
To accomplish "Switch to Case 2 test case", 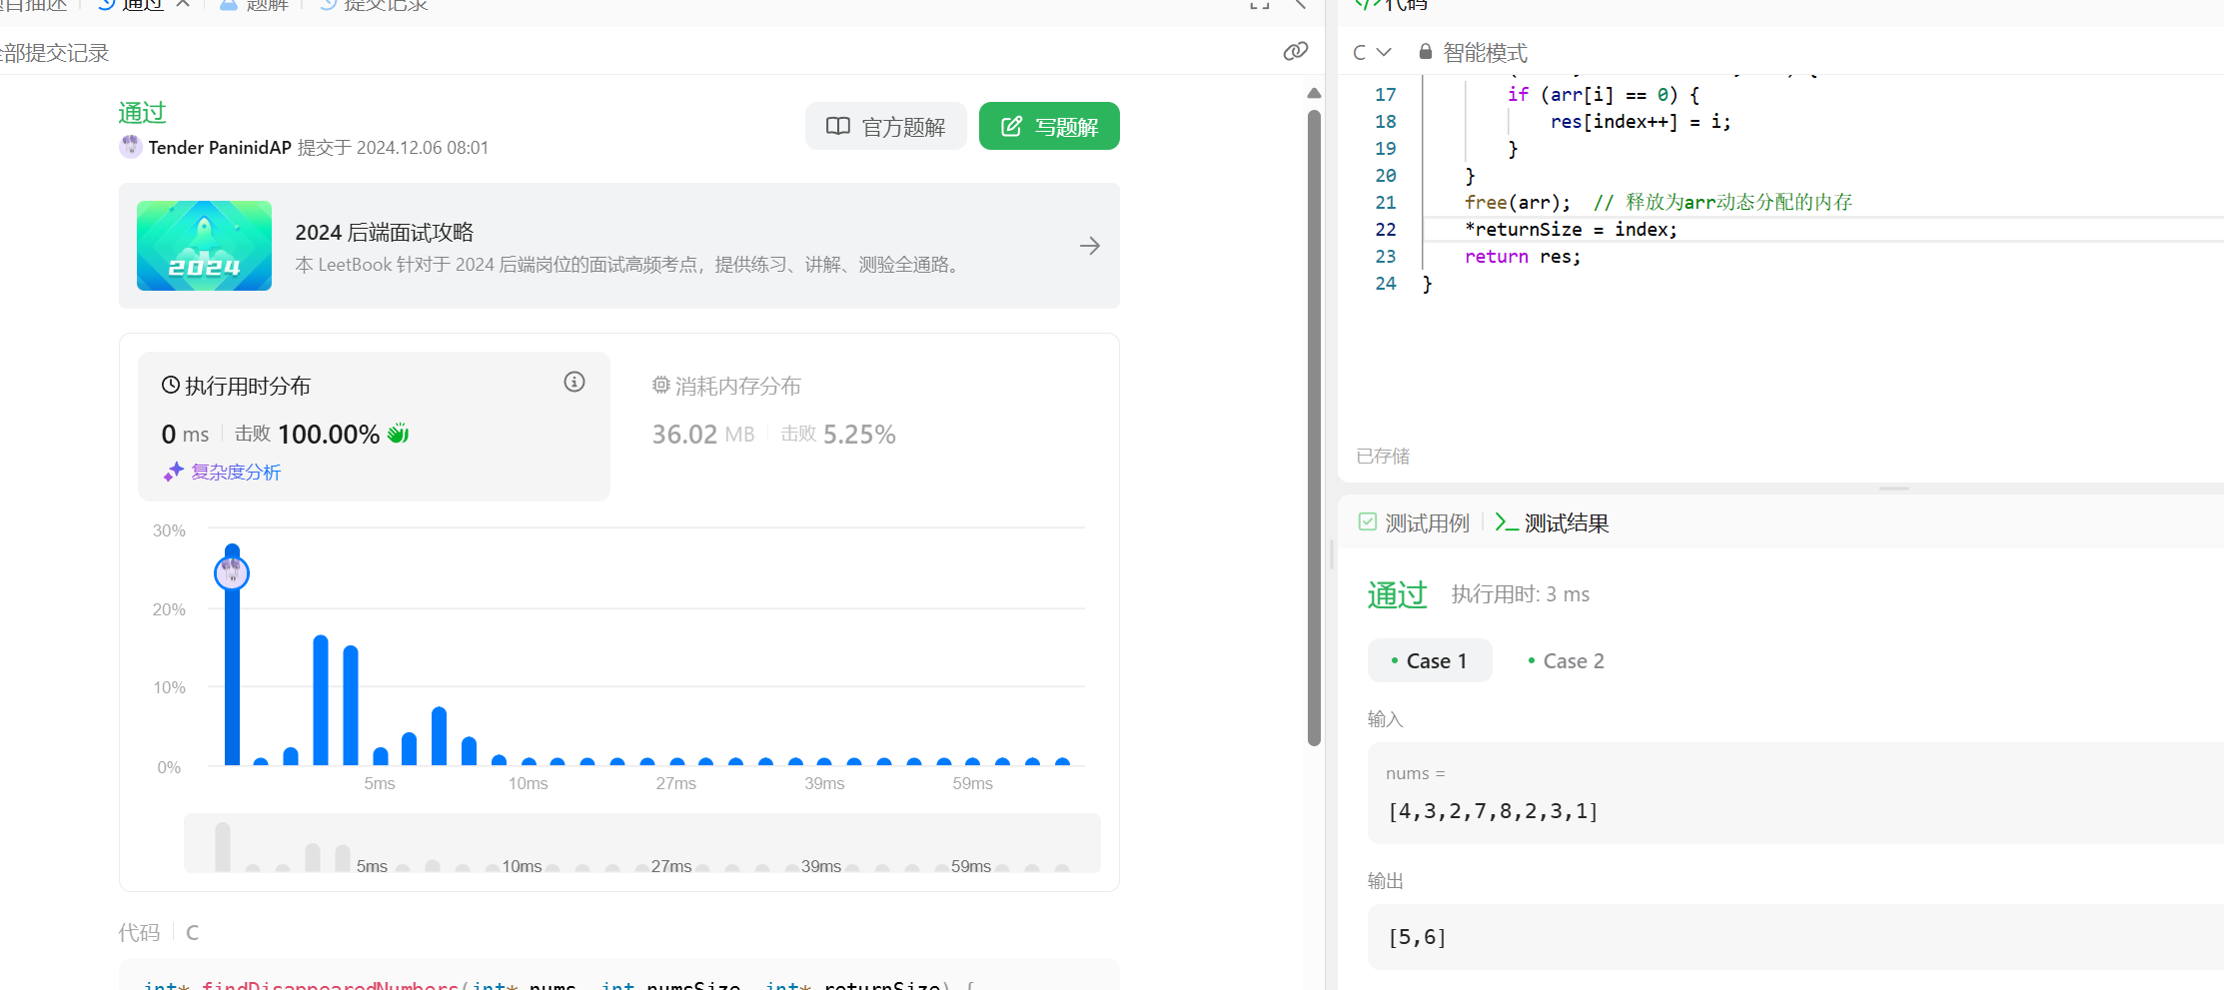I will (1566, 661).
